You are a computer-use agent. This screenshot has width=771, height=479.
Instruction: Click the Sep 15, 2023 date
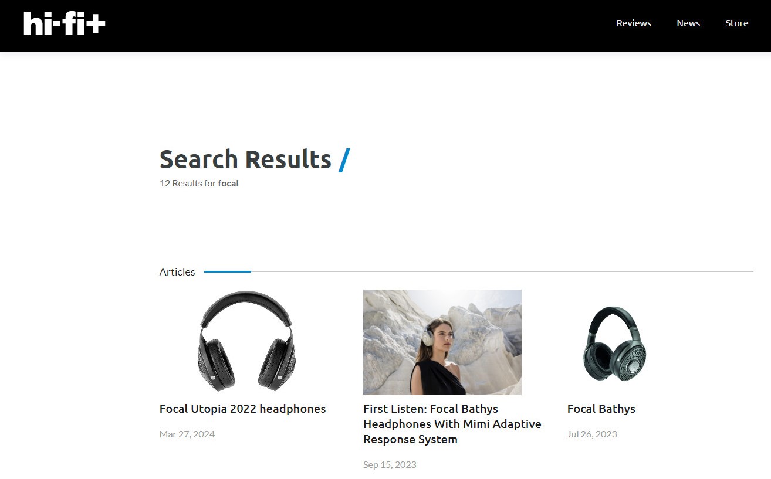click(390, 465)
